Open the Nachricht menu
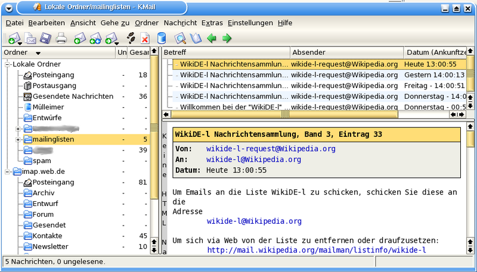Viewport: 477px width, 272px height. point(179,23)
